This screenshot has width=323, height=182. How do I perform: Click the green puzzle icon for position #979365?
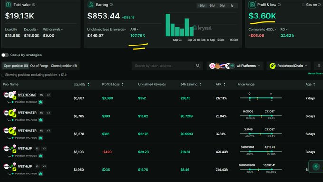(x=41, y=155)
